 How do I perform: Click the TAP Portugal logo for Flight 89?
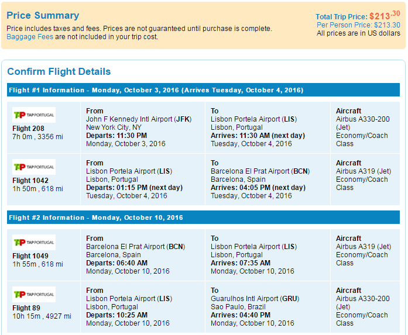(34, 294)
